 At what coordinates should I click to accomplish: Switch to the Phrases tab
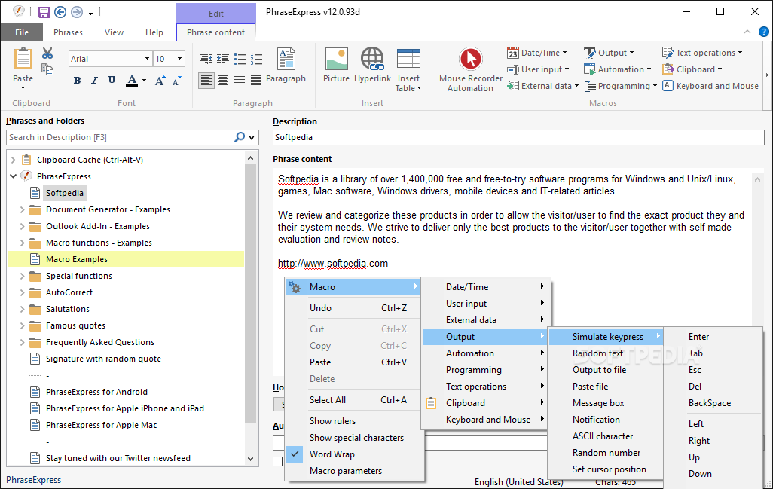click(x=68, y=32)
